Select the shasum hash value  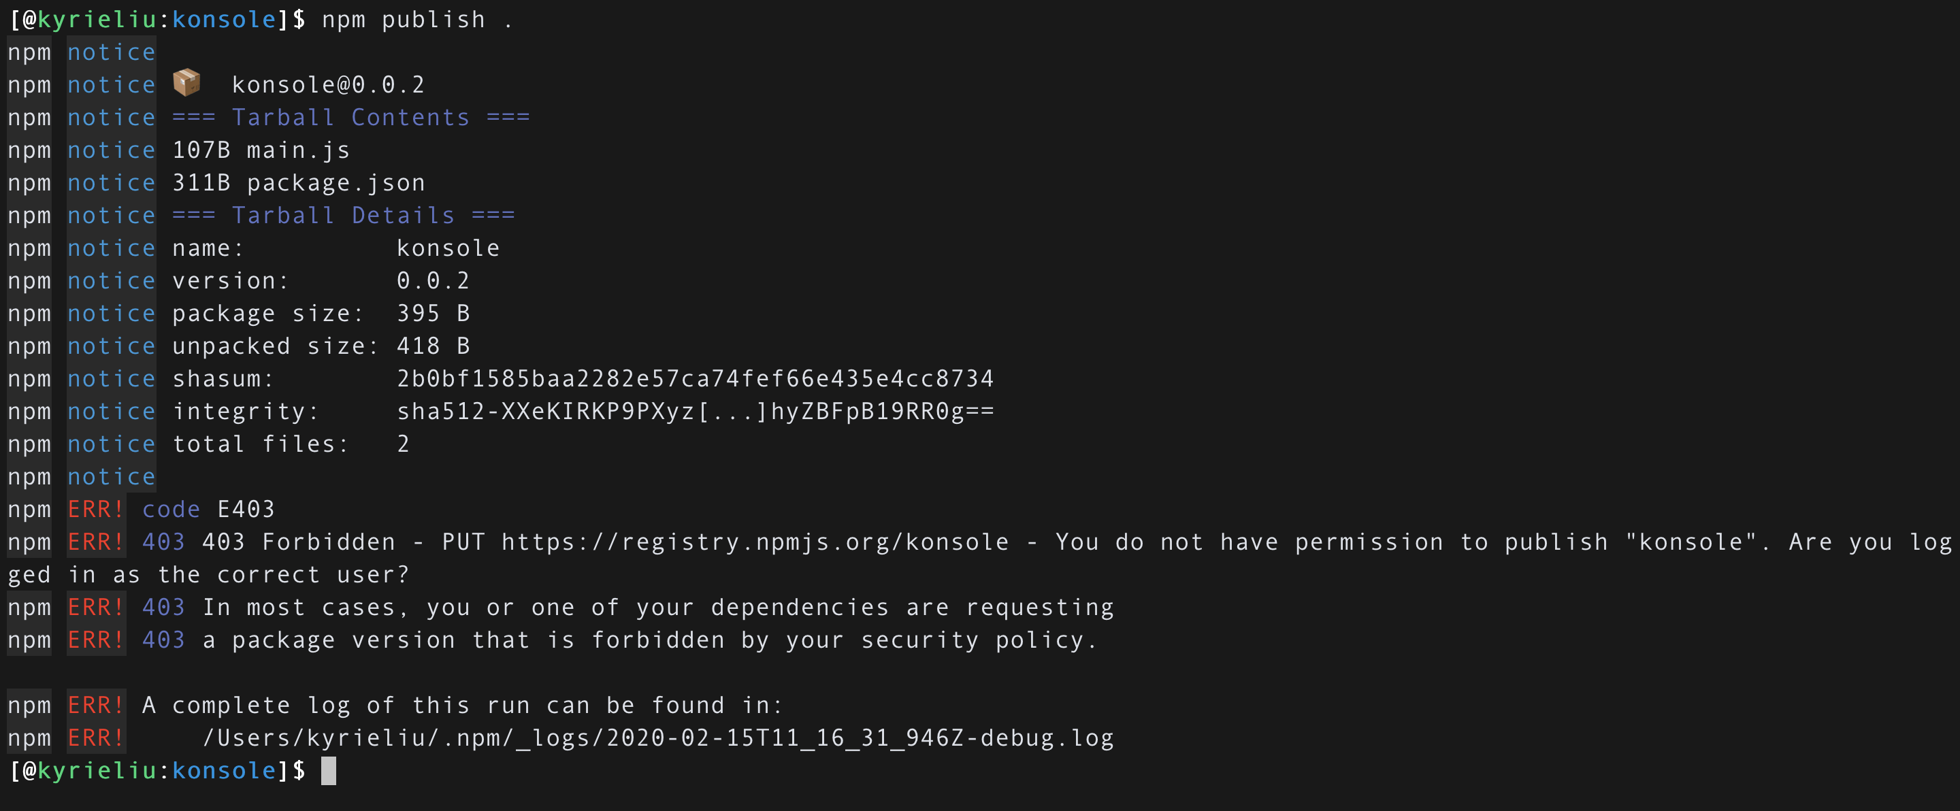pyautogui.click(x=695, y=379)
